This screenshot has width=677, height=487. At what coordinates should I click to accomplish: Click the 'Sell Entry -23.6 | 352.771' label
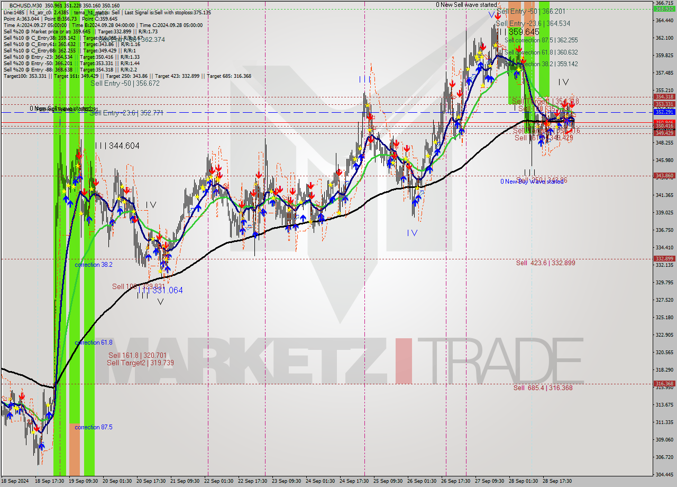(x=126, y=113)
